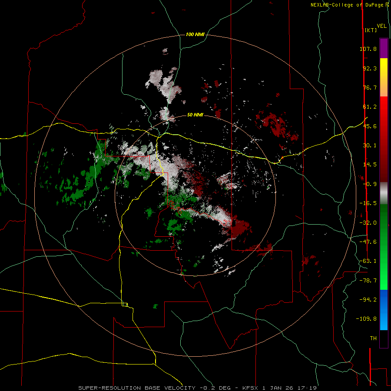The height and width of the screenshot is (391, 391).
Task: Click the -63.1 legend value
Action: tap(368, 261)
